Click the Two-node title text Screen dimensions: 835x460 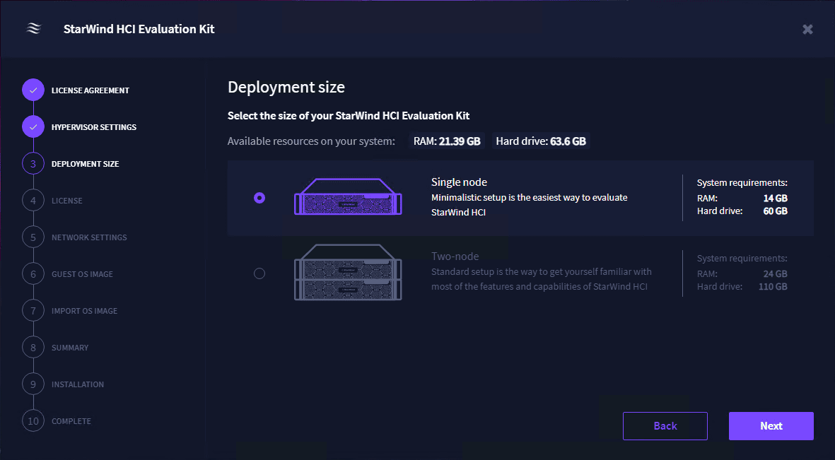(x=455, y=256)
